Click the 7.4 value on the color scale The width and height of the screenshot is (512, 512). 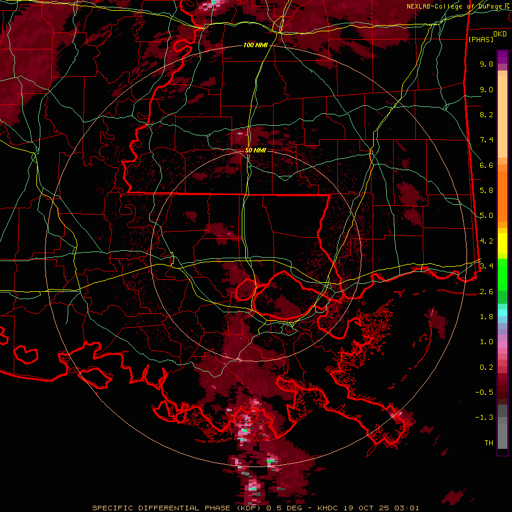tap(486, 140)
